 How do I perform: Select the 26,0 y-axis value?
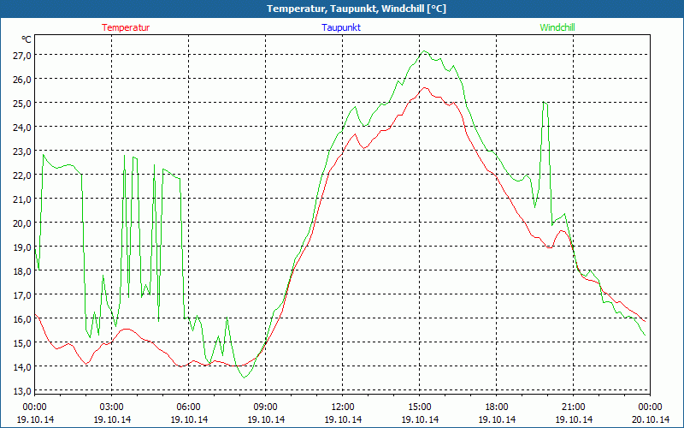tap(22, 79)
